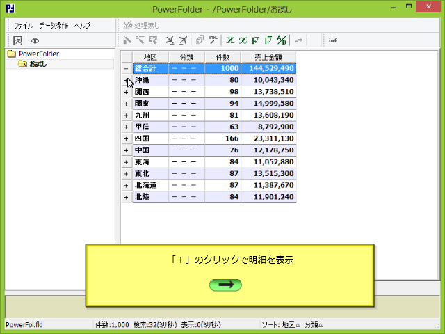This screenshot has height=334, width=445.
Task: Click the 1000 count cell
Action: [x=222, y=68]
